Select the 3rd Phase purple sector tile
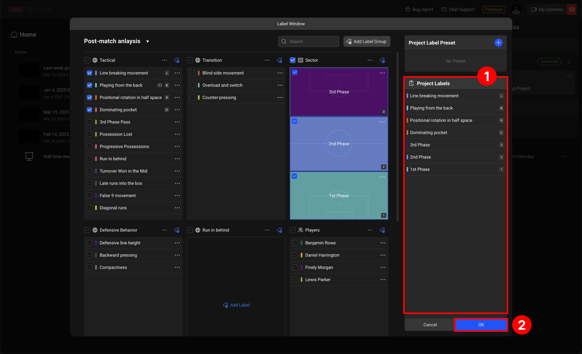Image resolution: width=582 pixels, height=354 pixels. click(x=339, y=92)
